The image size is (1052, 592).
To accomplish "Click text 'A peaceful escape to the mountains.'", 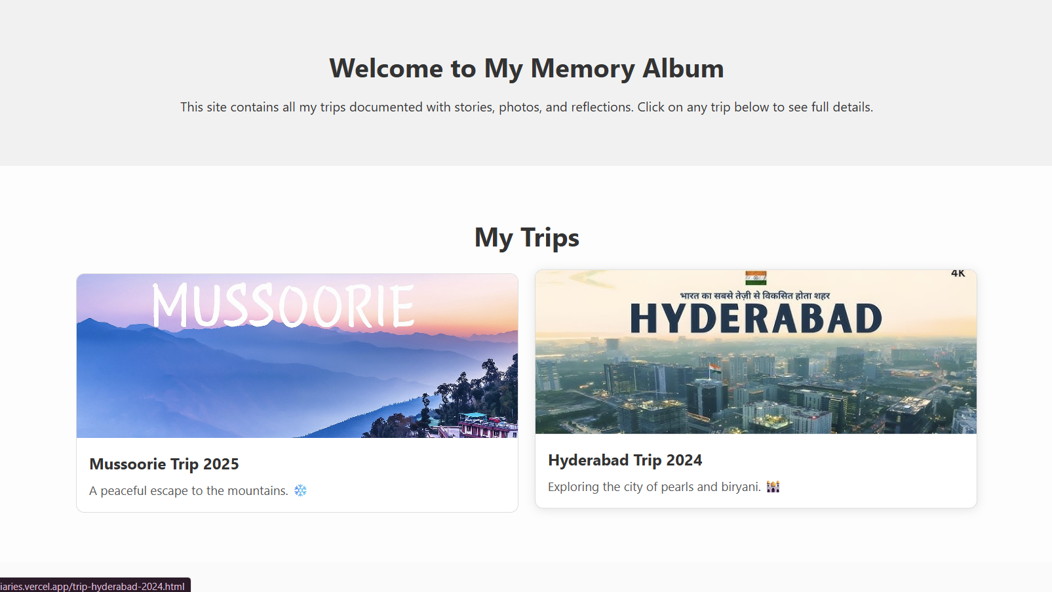I will click(x=189, y=491).
